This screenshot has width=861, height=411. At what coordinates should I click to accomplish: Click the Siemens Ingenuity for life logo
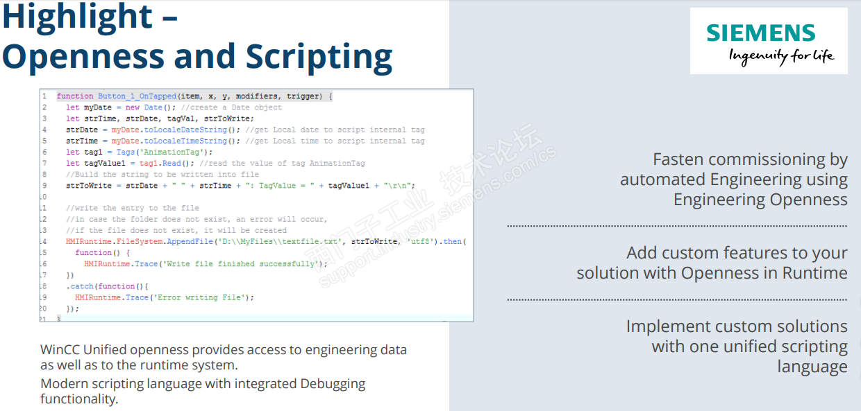(769, 41)
